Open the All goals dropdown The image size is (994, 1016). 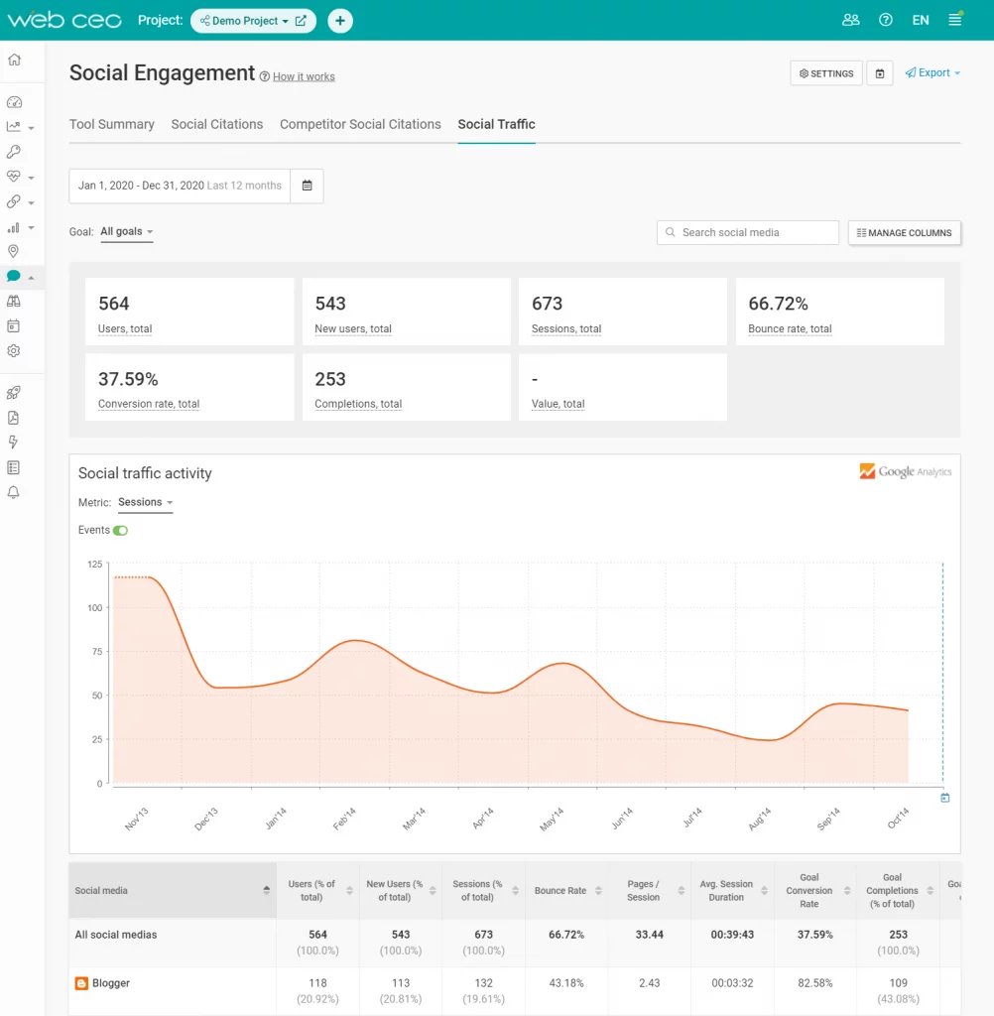126,232
